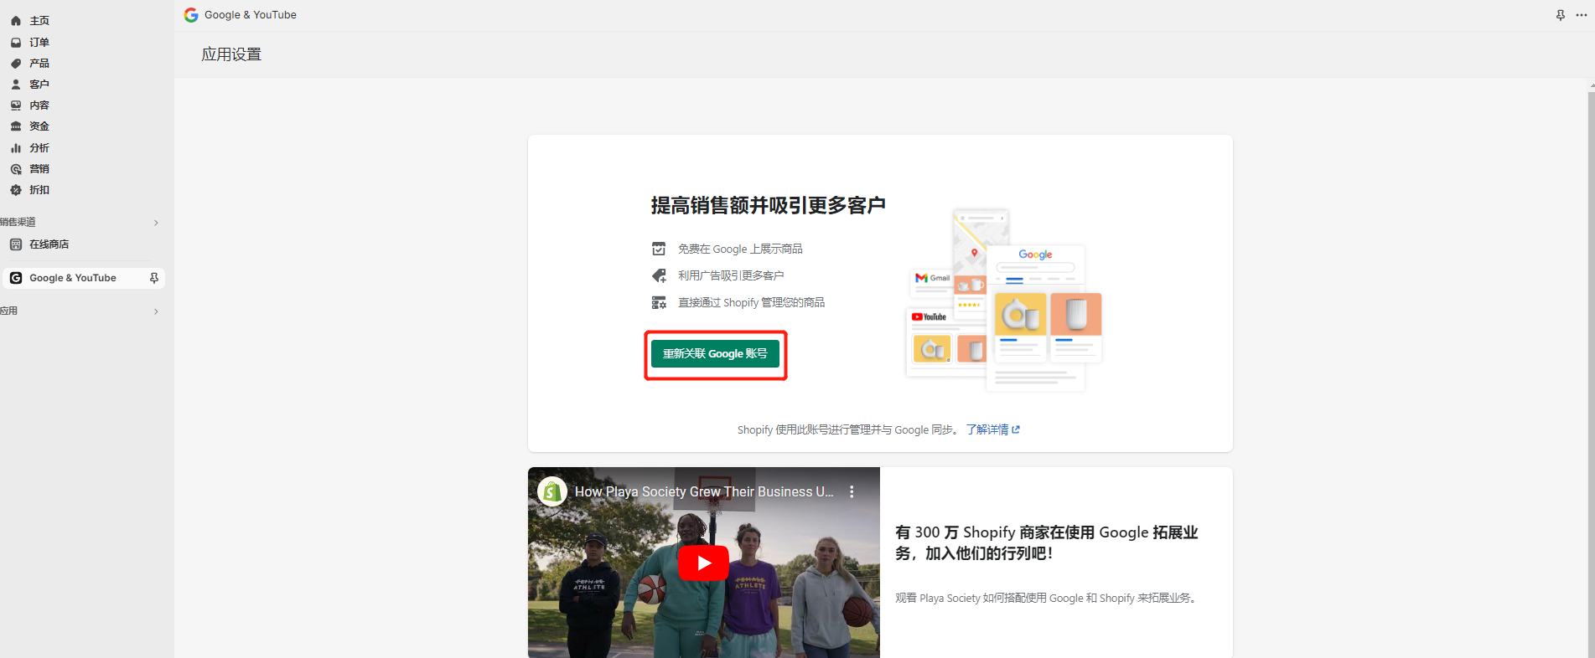Viewport: 1595px width, 658px height.
Task: Click the home icon next to 主页
Action: tap(16, 21)
